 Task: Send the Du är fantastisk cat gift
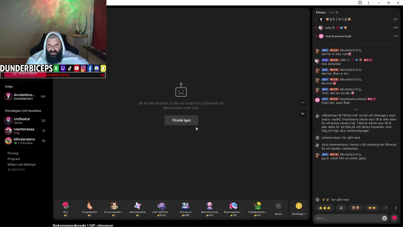114,209
